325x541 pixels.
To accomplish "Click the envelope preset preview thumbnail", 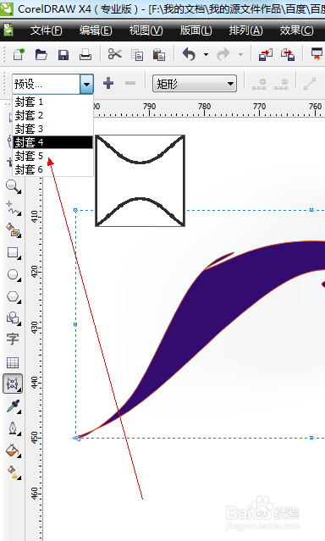I will 140,181.
